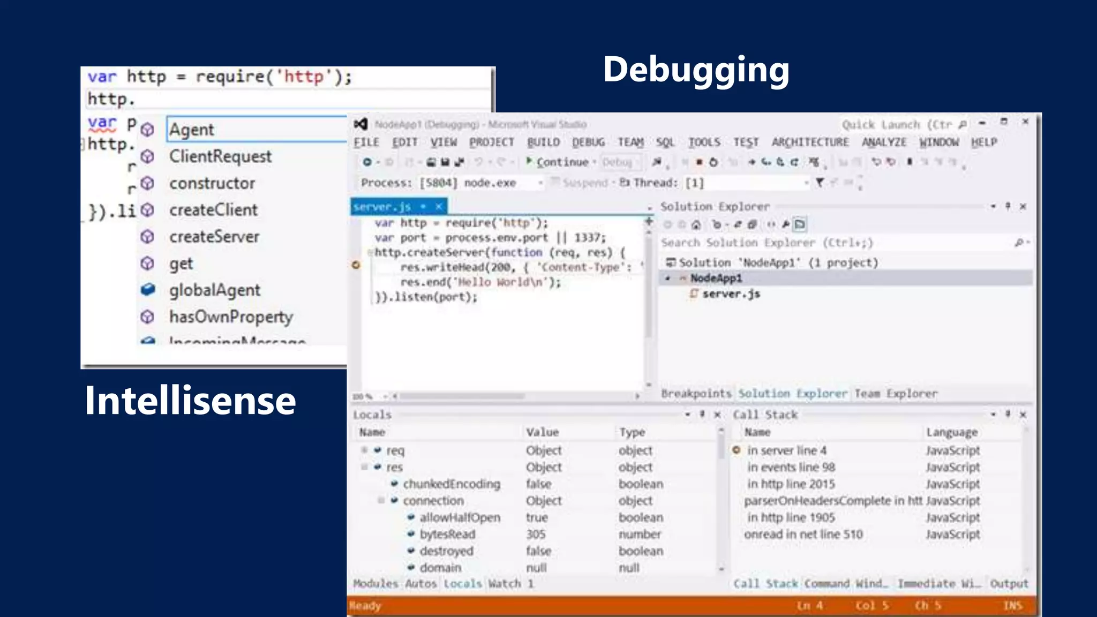
Task: Stop debugging with the square stop icon
Action: pyautogui.click(x=699, y=162)
